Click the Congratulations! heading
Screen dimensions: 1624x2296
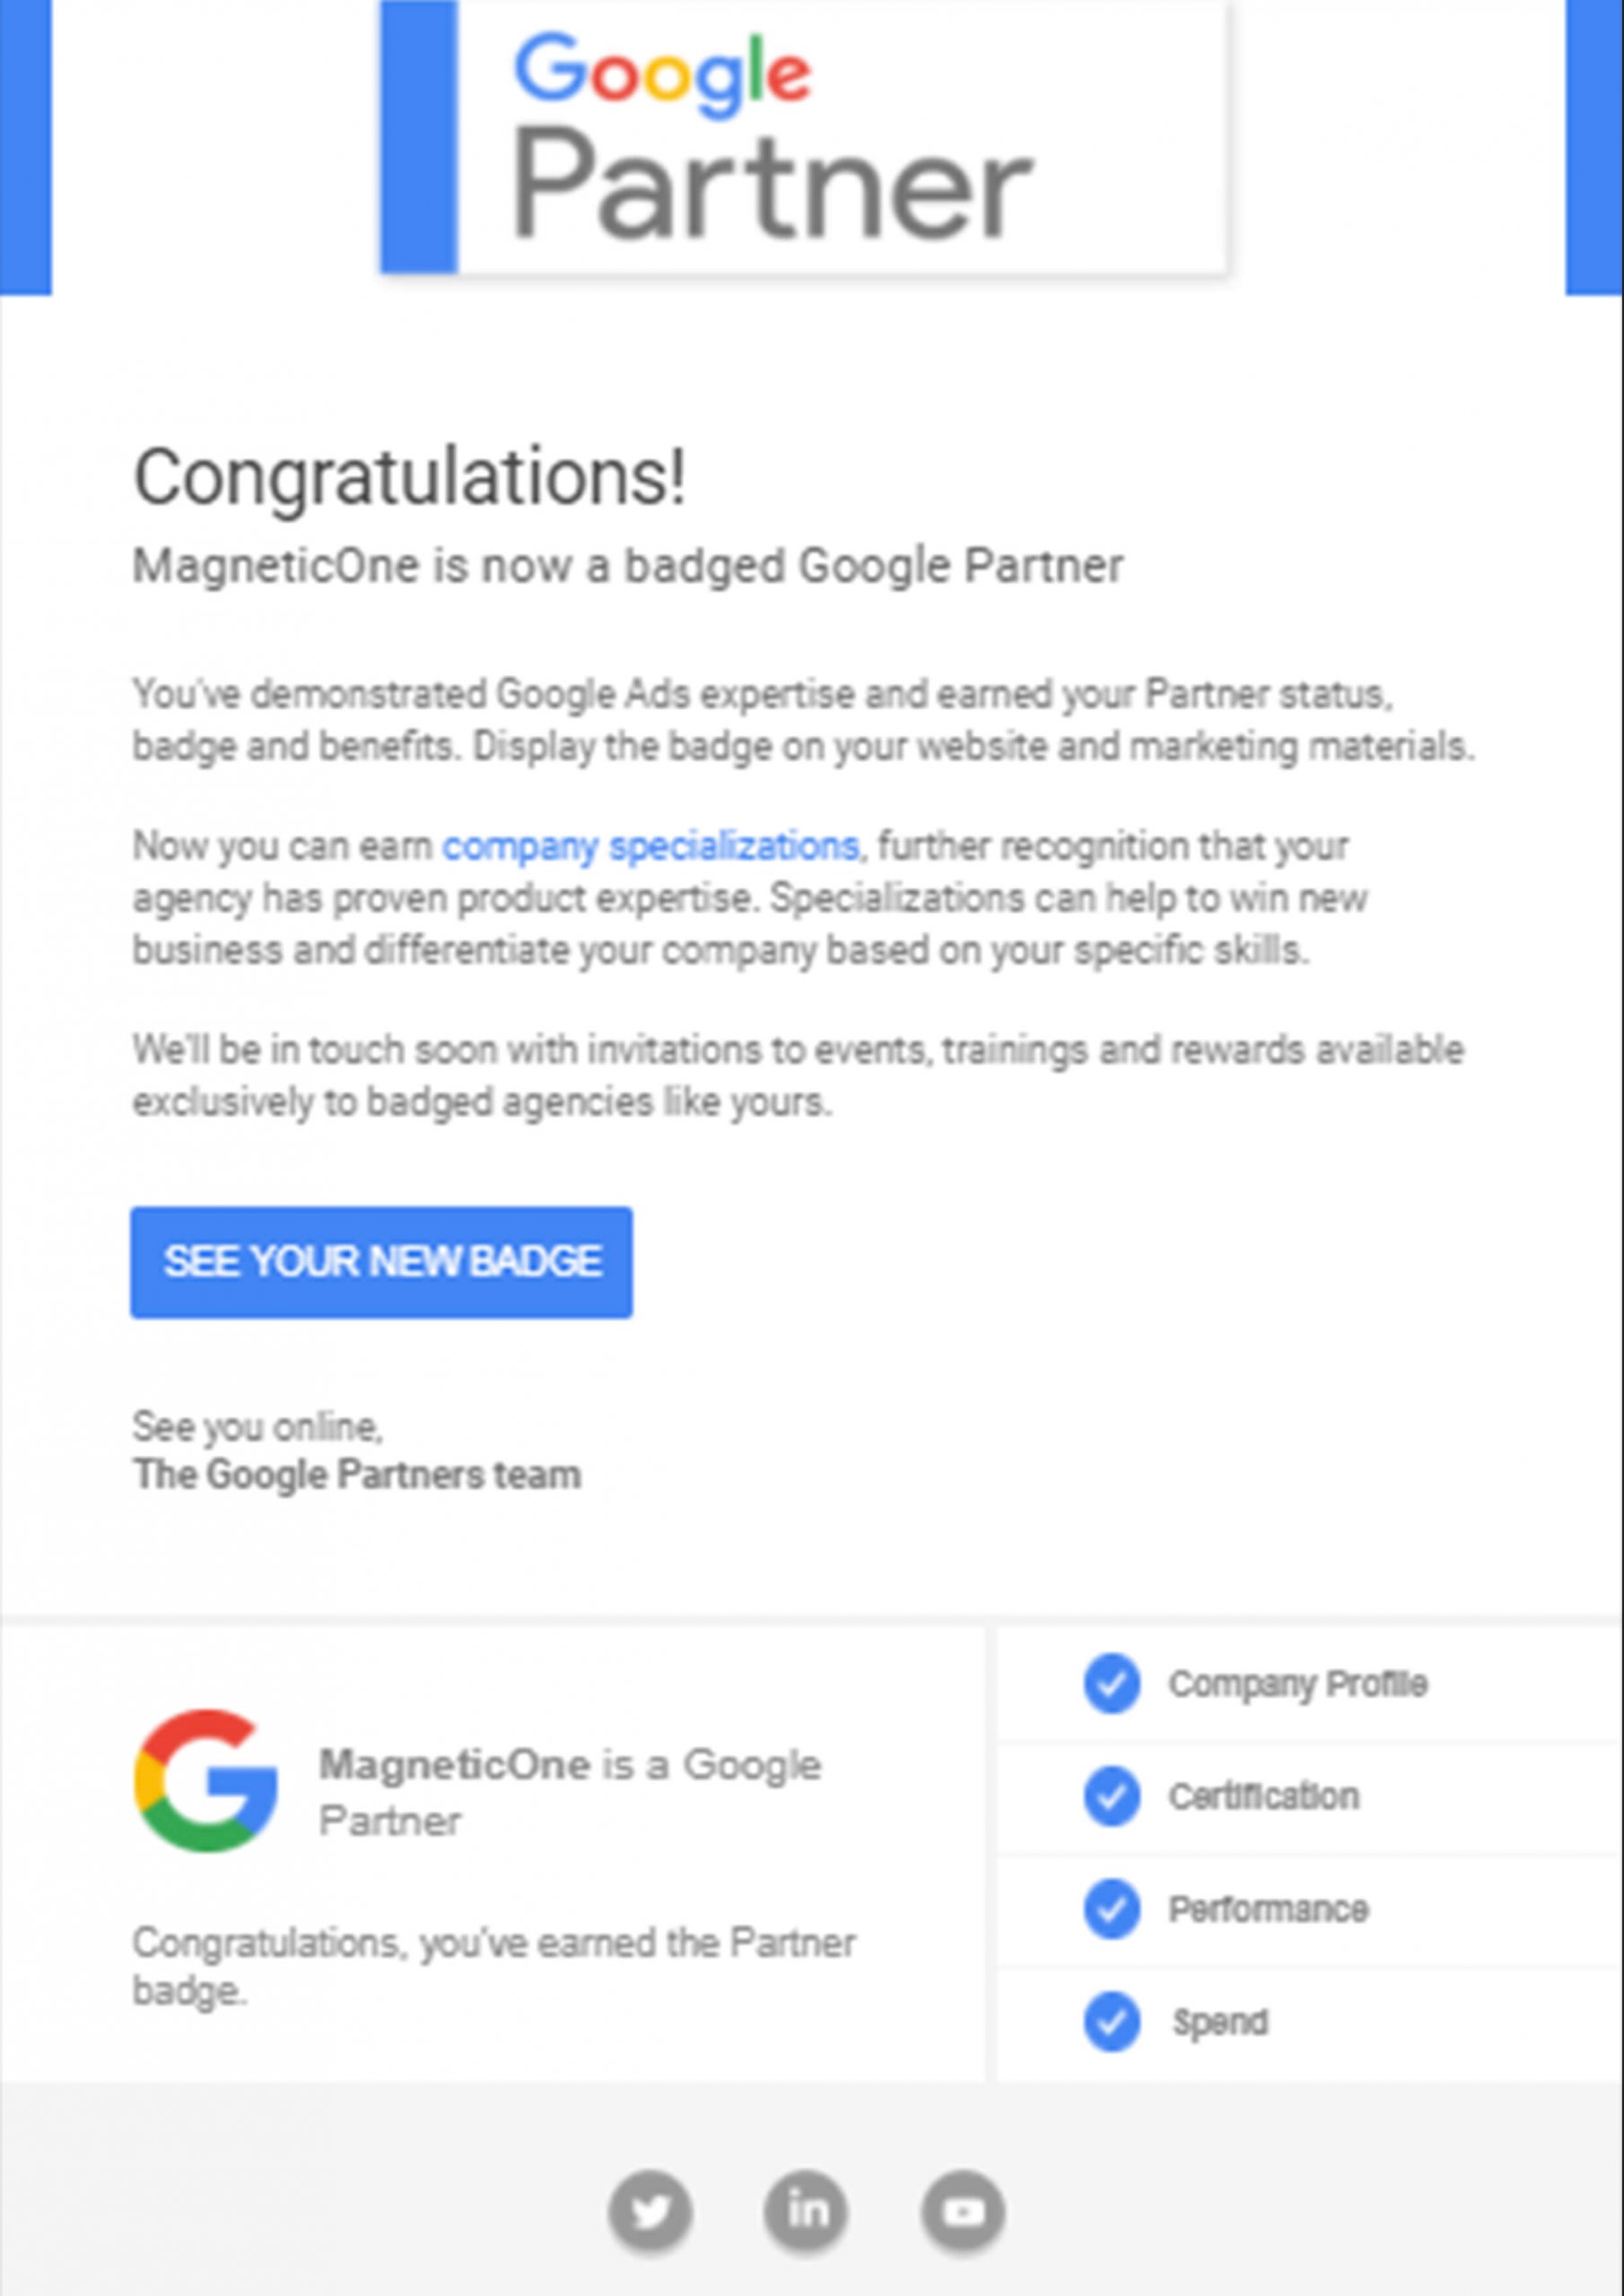(410, 477)
